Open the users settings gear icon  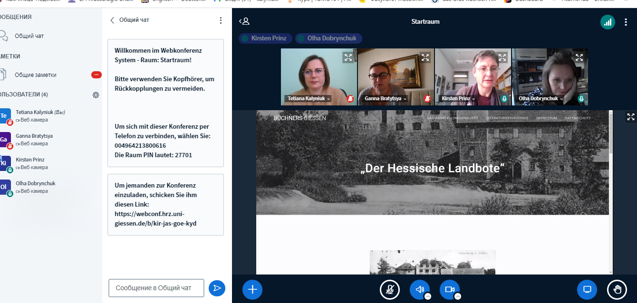[96, 95]
